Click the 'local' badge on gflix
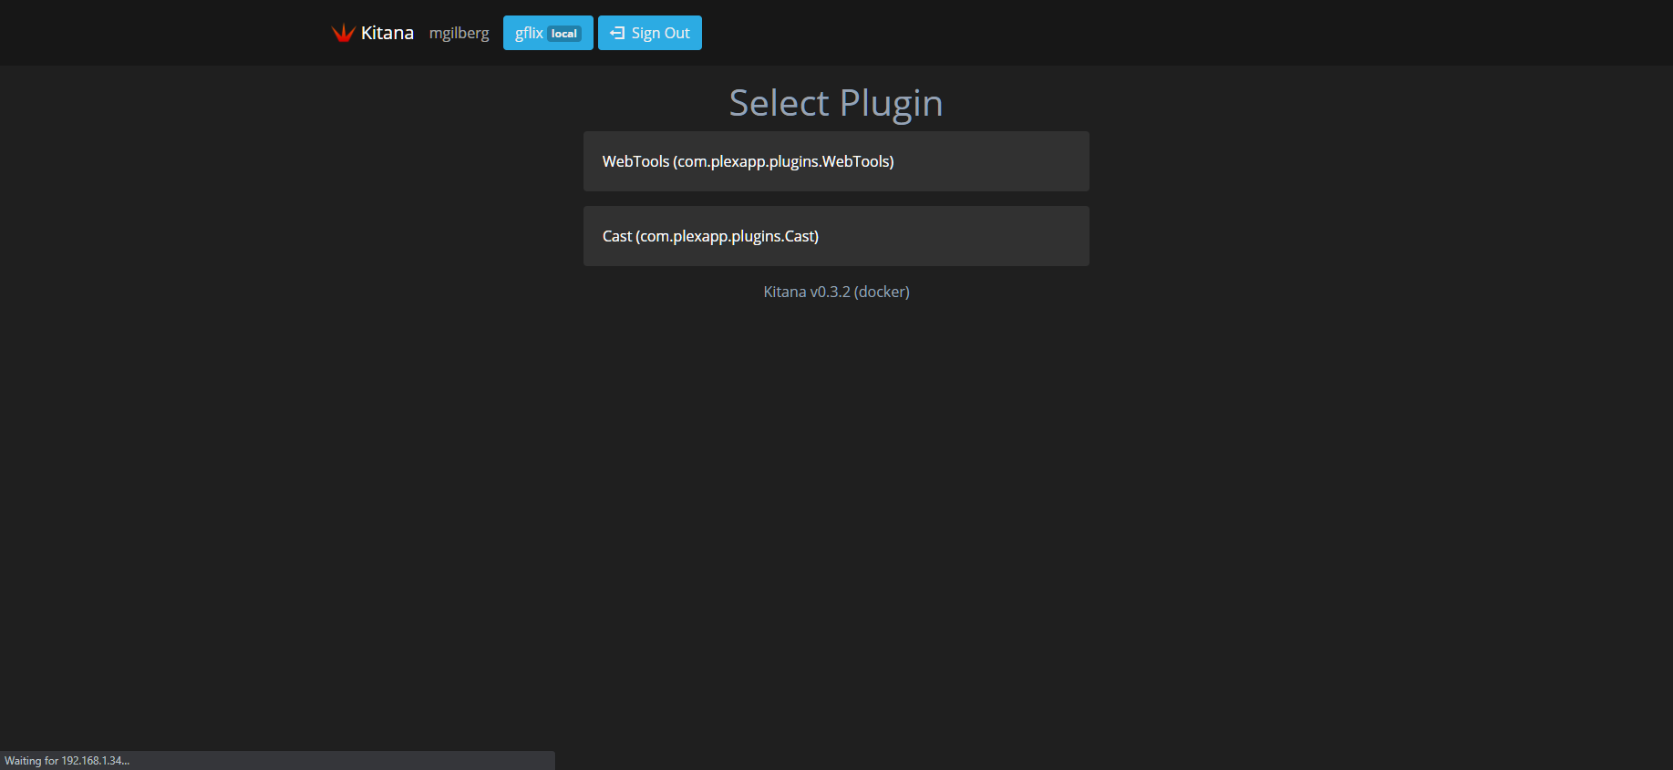1673x770 pixels. (564, 34)
